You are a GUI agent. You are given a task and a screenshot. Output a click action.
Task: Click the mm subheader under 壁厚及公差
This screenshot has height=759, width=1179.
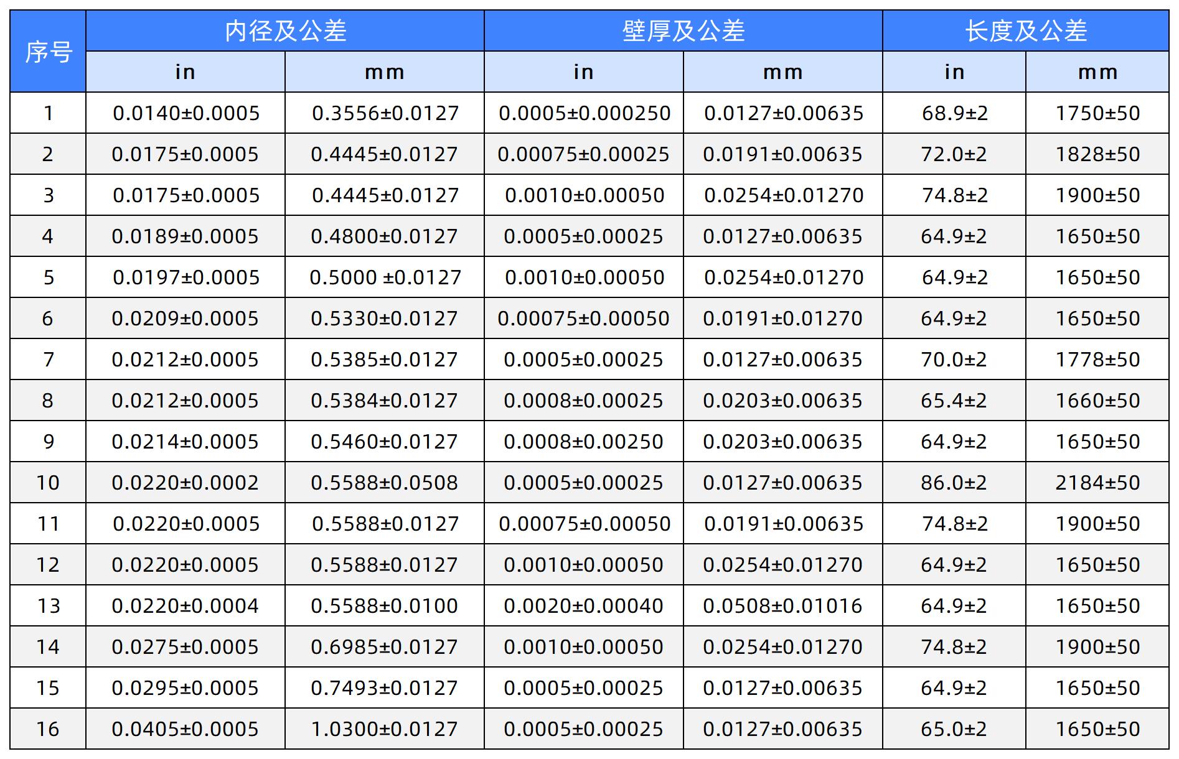pos(783,72)
